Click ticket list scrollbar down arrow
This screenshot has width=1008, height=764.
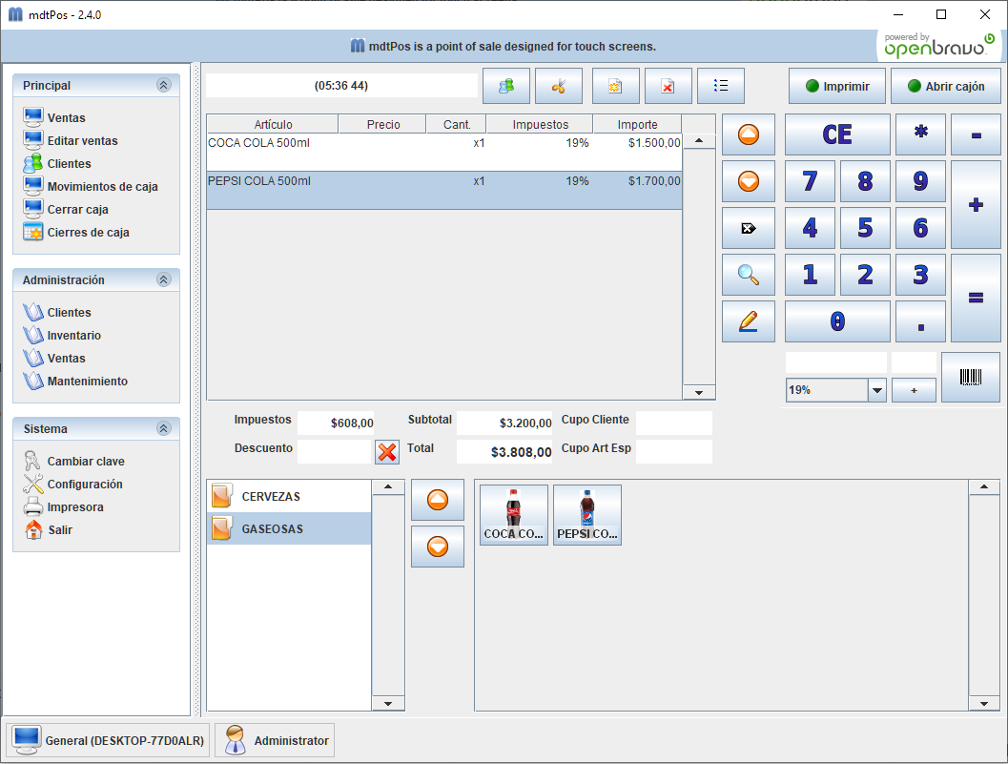(699, 392)
